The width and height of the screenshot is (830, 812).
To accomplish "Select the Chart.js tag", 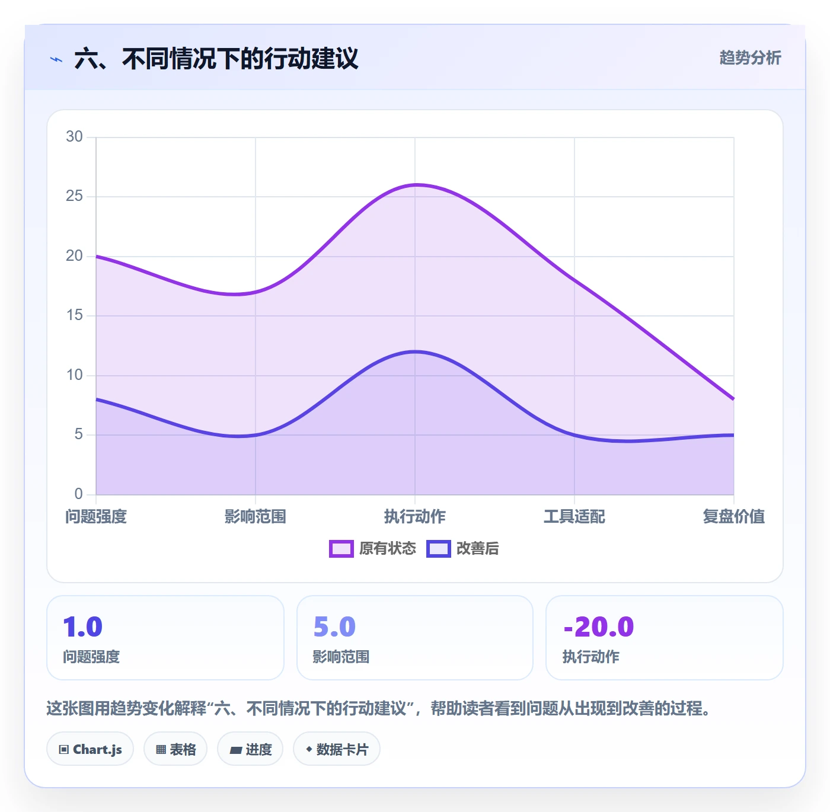I will 90,749.
